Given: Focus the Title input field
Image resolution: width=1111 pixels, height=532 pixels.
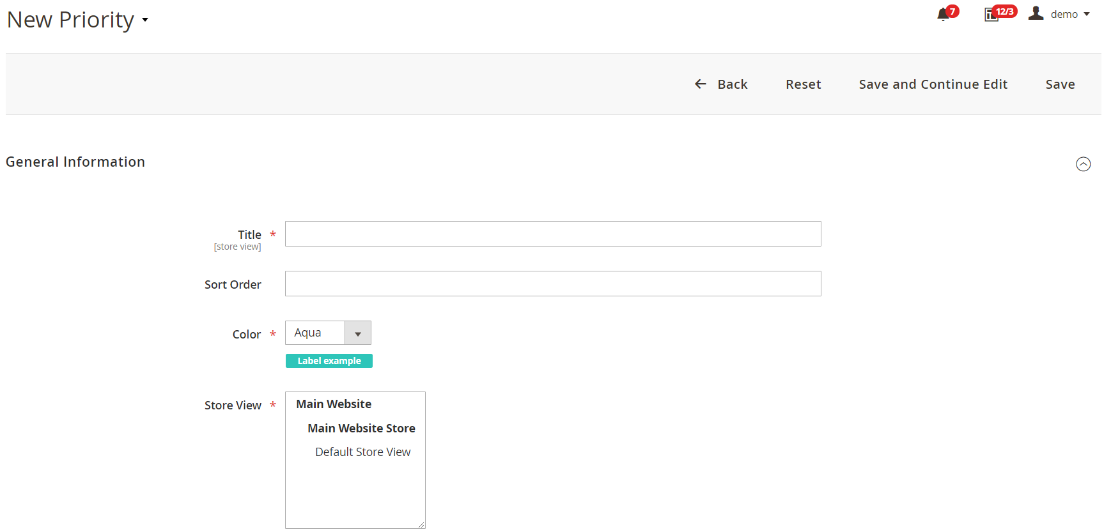Looking at the screenshot, I should point(553,234).
